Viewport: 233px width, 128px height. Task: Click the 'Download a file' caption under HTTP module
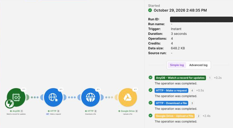[x=90, y=114]
